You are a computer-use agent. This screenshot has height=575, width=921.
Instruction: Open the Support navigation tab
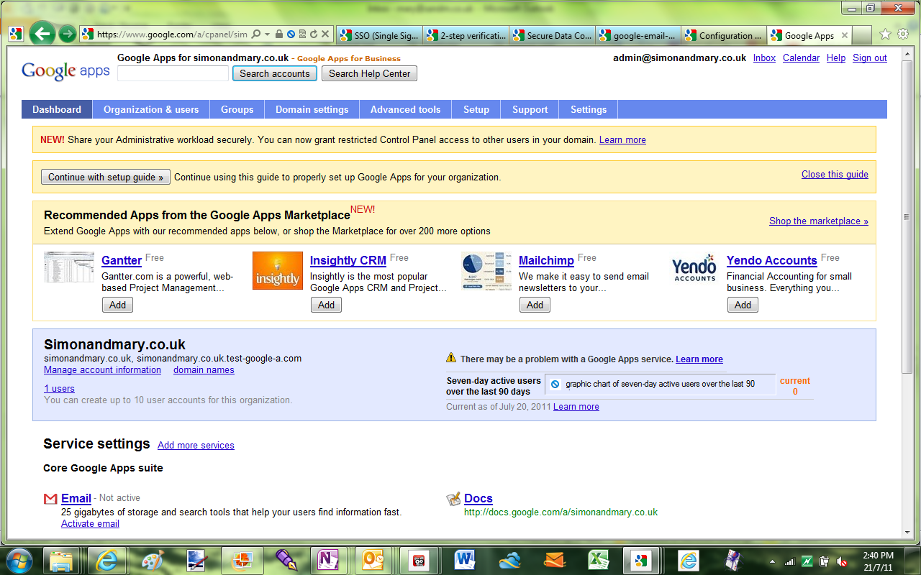coord(530,109)
